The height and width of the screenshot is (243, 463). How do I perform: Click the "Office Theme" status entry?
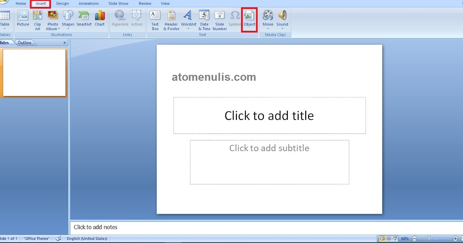click(37, 238)
